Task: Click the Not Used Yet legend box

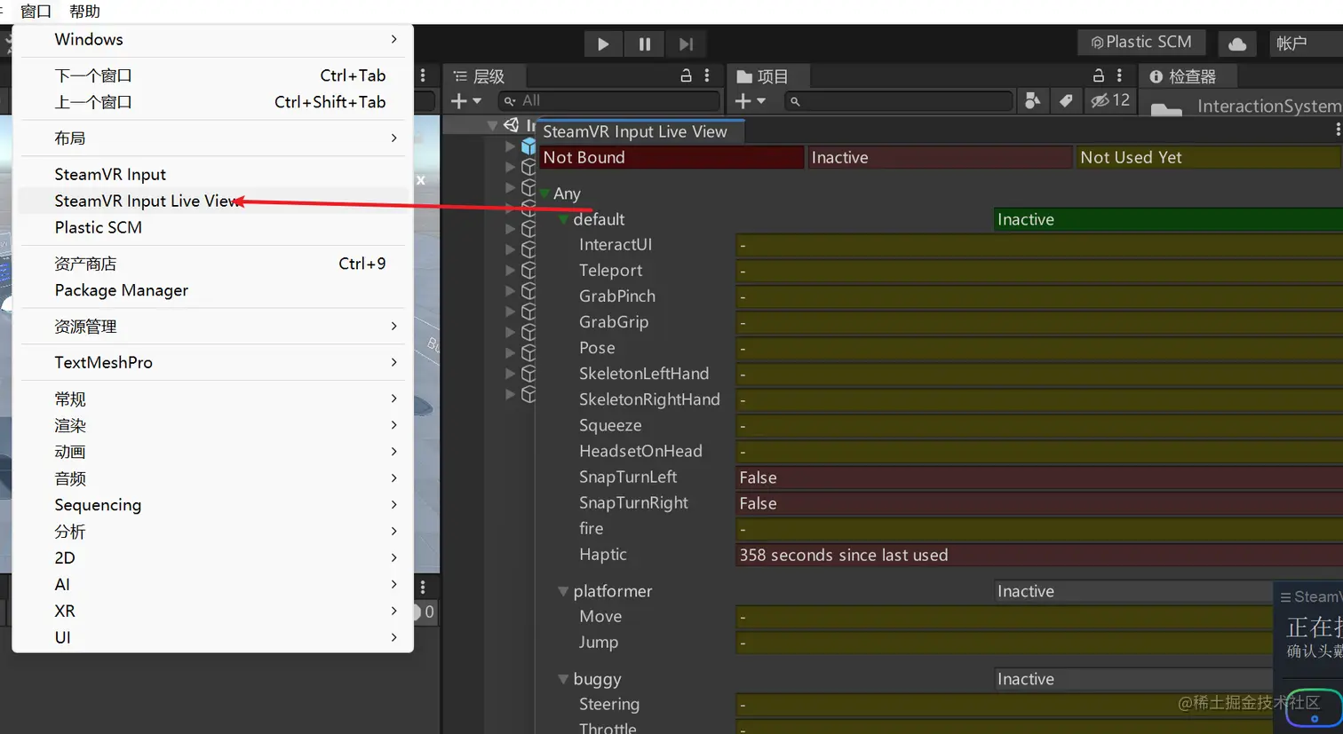Action: pos(1208,157)
